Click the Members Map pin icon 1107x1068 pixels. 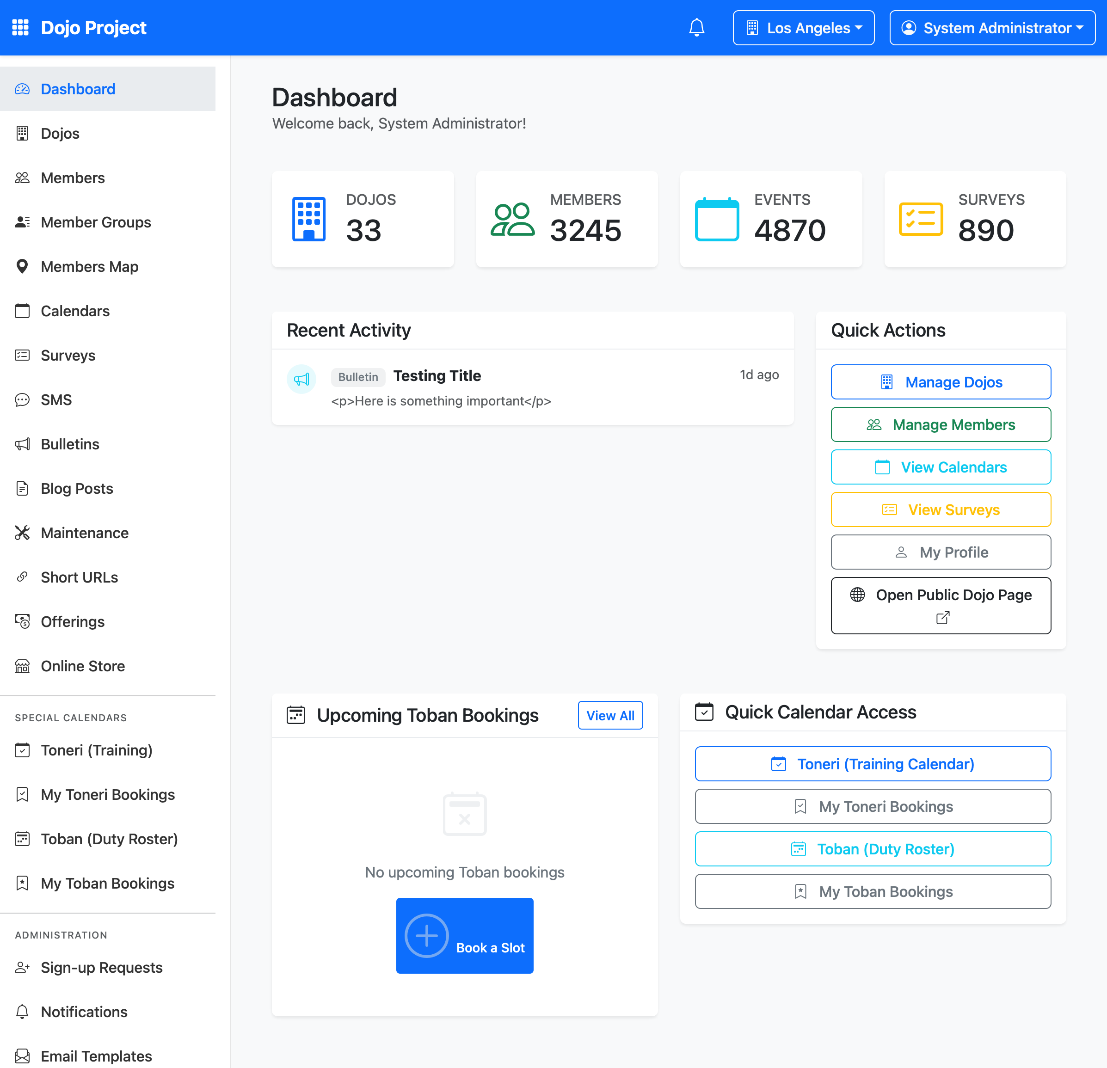(x=22, y=267)
